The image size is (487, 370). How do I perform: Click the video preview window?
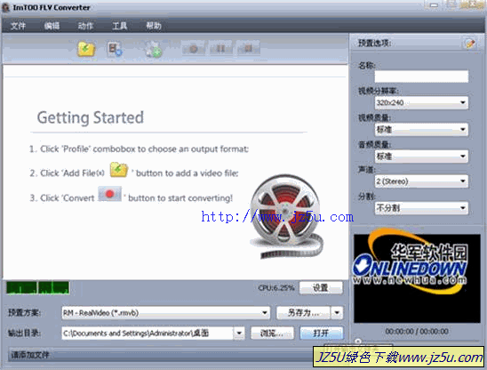point(417,278)
